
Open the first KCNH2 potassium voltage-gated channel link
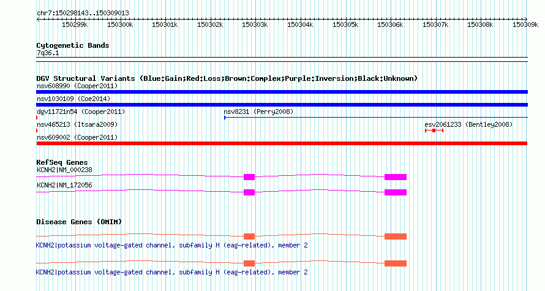pyautogui.click(x=171, y=246)
